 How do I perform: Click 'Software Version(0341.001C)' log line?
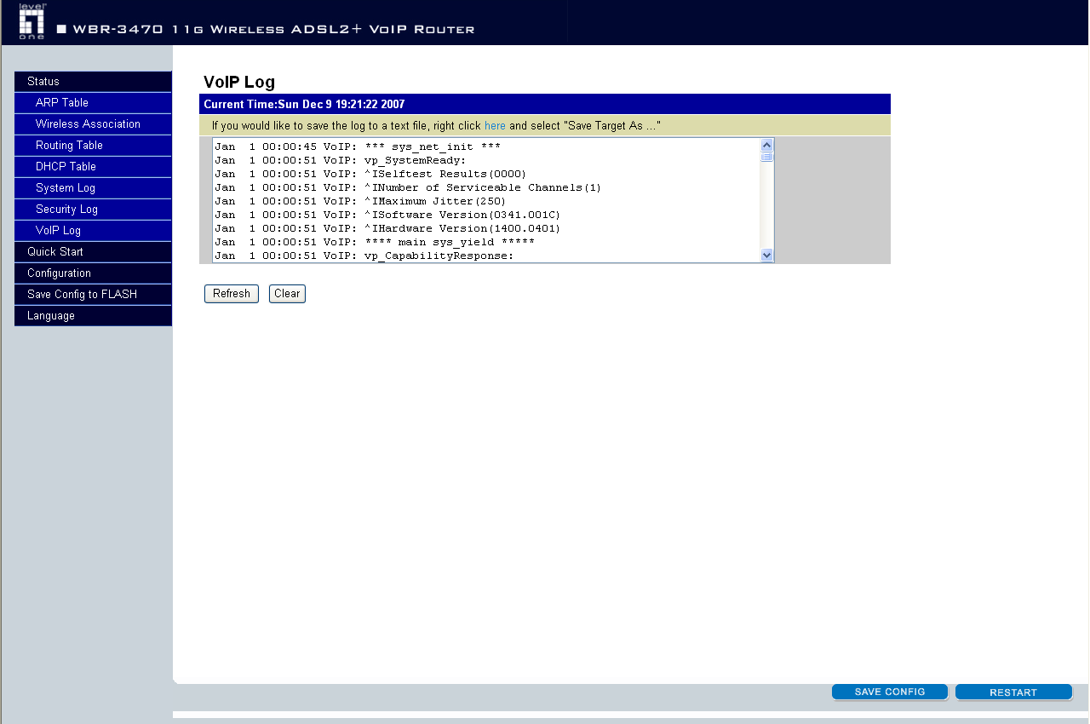point(387,215)
